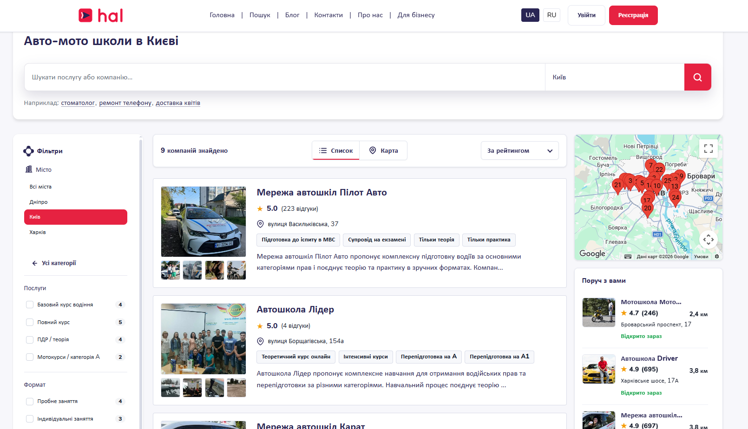
Task: Switch to the Список view tab
Action: click(x=336, y=150)
